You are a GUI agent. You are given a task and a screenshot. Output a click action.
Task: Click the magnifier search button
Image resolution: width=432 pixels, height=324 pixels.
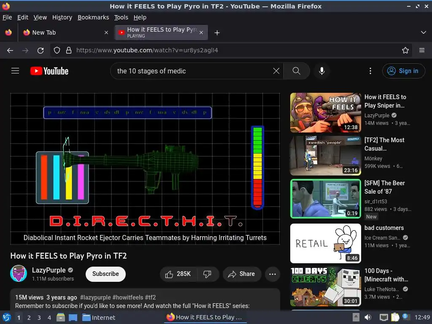(x=297, y=71)
